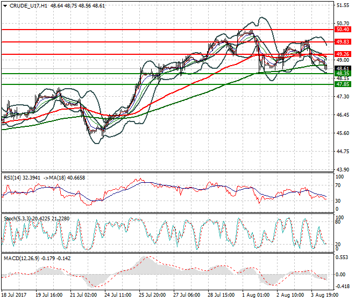Click the MACD(12,26,9) indicator label

(x=22, y=258)
